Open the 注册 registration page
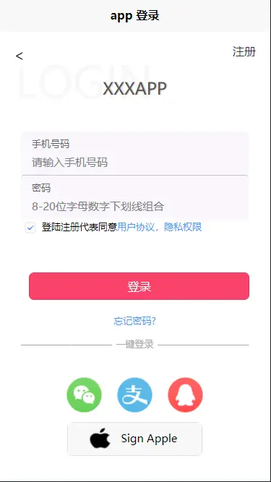Screen dimensions: 271x482 [x=244, y=51]
